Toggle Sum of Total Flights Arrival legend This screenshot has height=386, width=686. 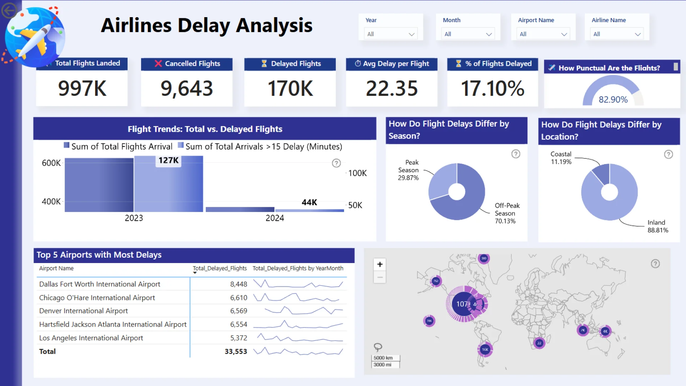point(118,147)
